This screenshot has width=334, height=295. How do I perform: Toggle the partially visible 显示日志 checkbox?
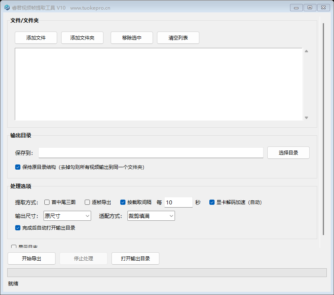pyautogui.click(x=14, y=246)
